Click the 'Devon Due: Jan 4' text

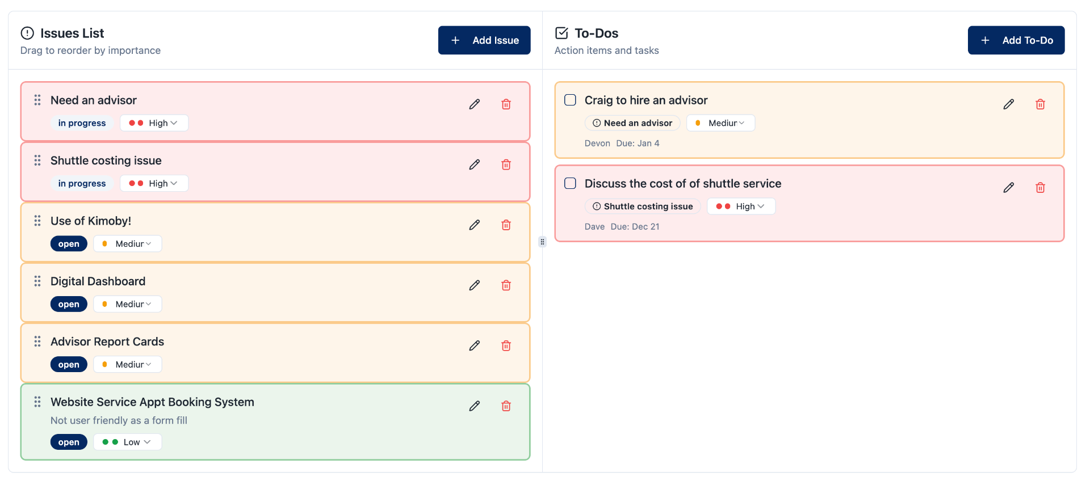click(x=622, y=144)
